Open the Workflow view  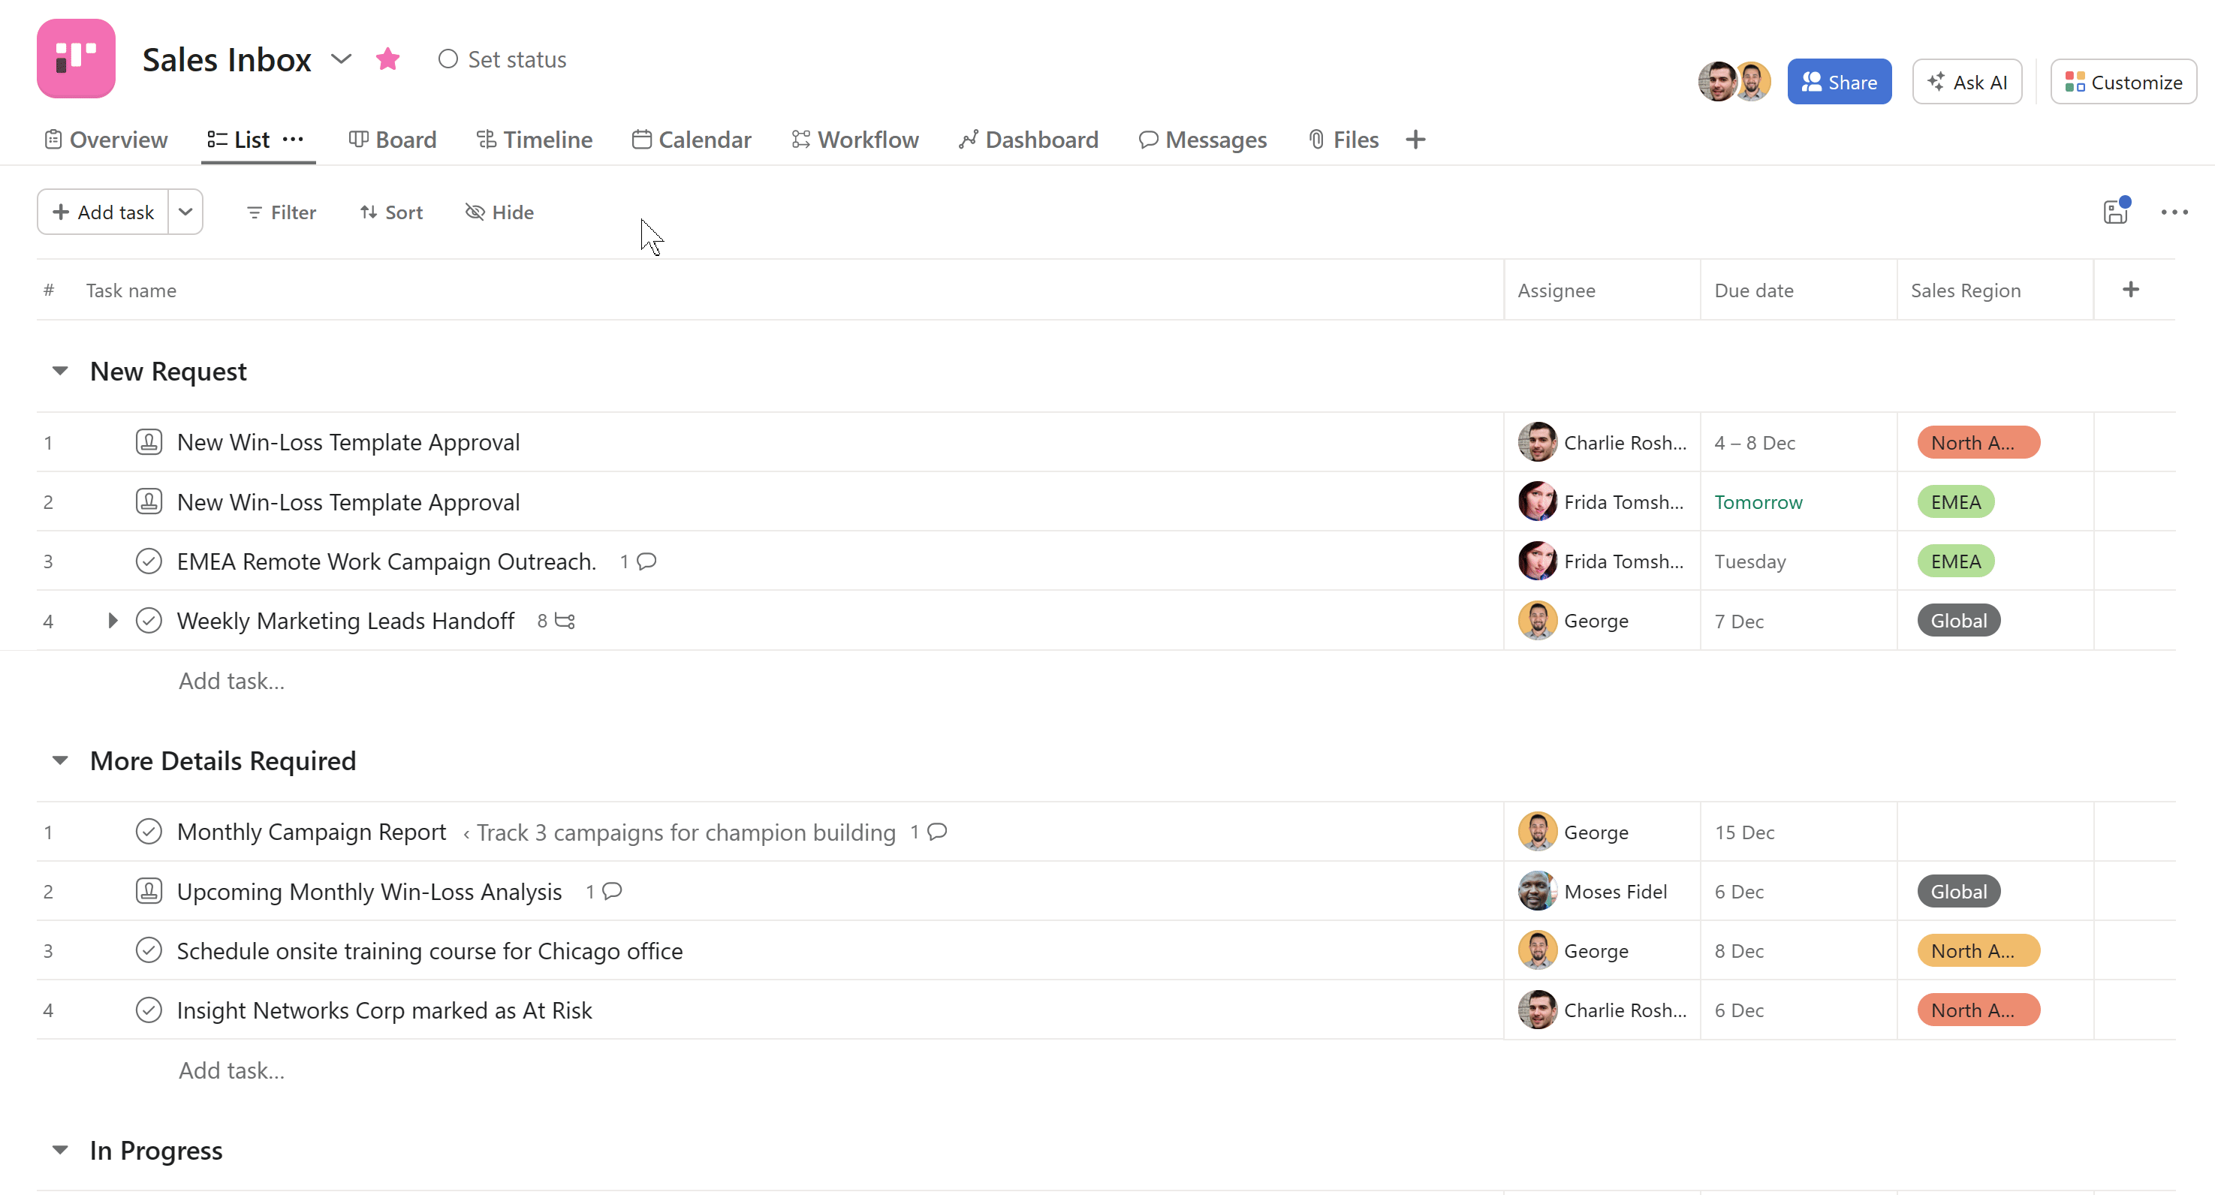click(854, 140)
